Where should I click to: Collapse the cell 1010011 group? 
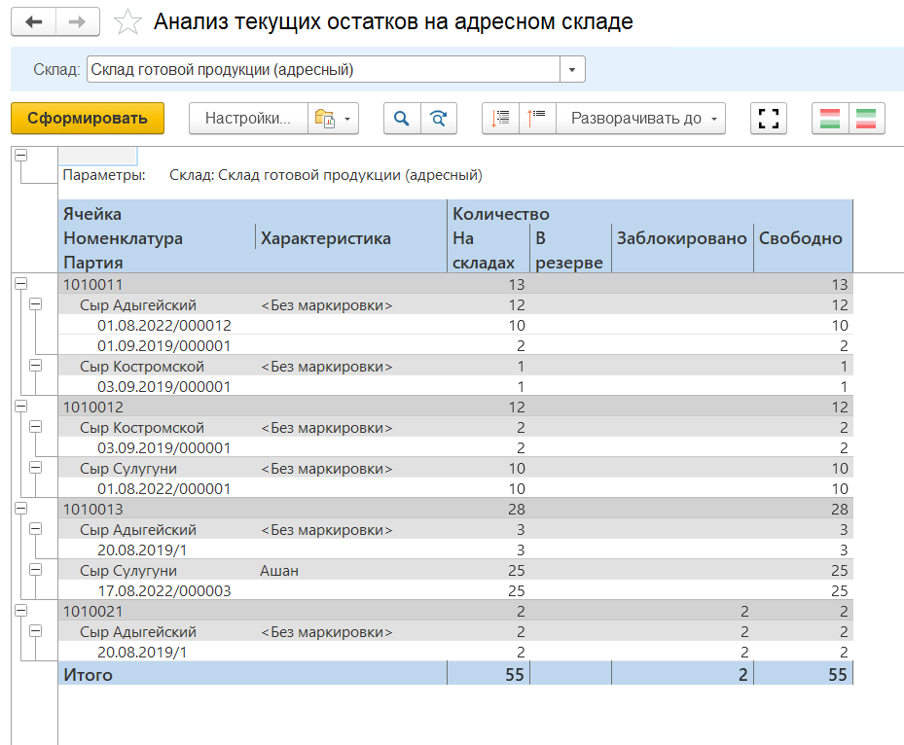coord(20,283)
